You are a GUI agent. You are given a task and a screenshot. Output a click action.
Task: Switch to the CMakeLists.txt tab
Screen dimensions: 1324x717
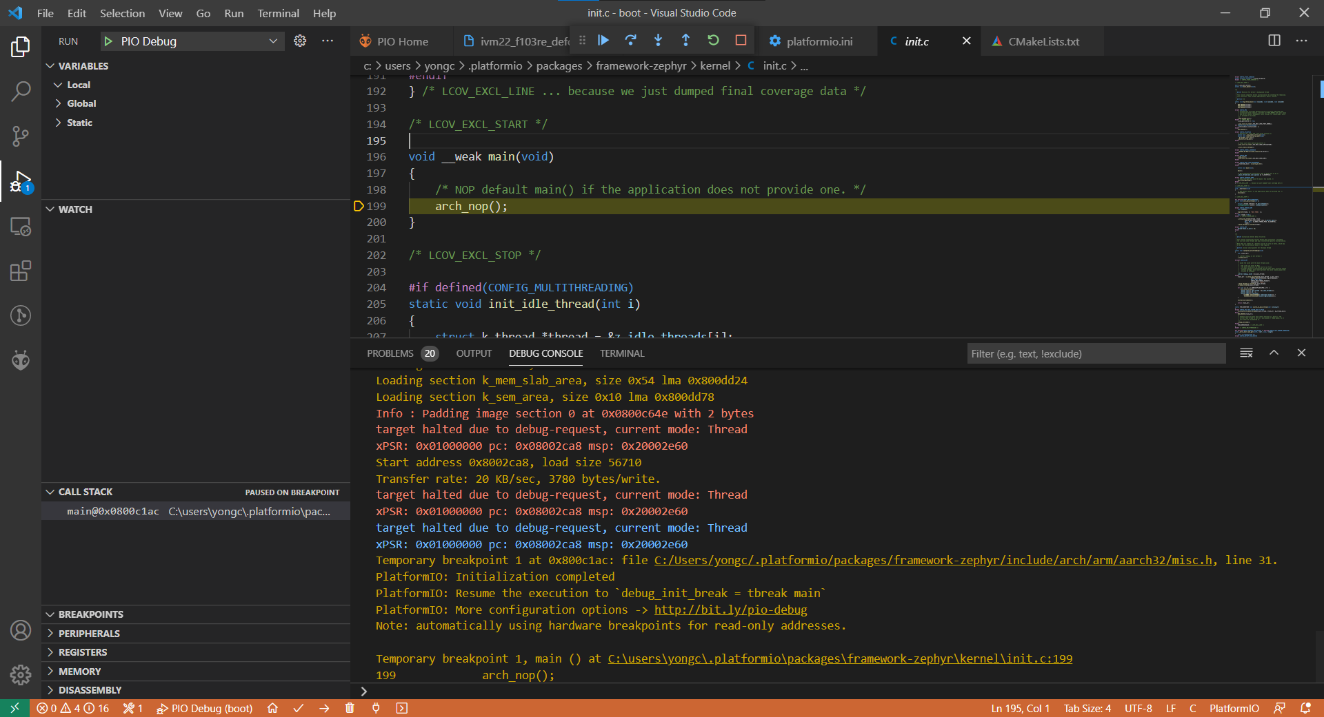(1043, 41)
